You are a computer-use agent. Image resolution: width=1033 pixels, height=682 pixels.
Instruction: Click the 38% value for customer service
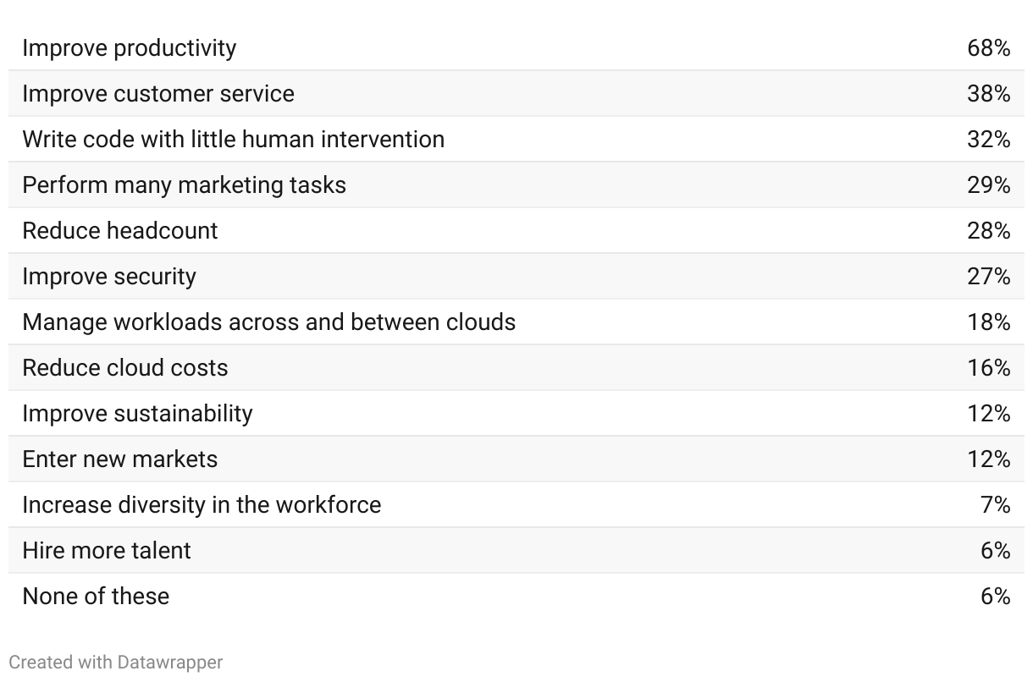coord(988,94)
